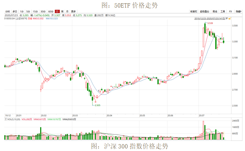Switch to the 周 weekly tab

[62, 12]
